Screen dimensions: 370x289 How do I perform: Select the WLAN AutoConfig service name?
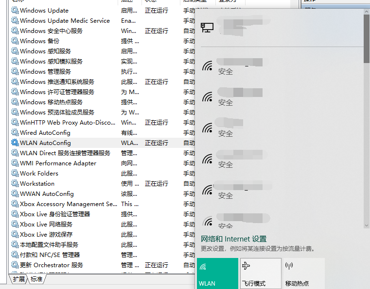point(45,143)
